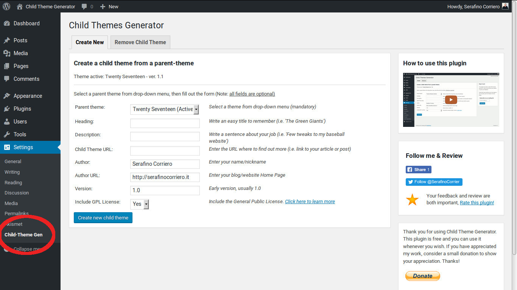
Task: Open the Parent theme dropdown
Action: tap(165, 109)
